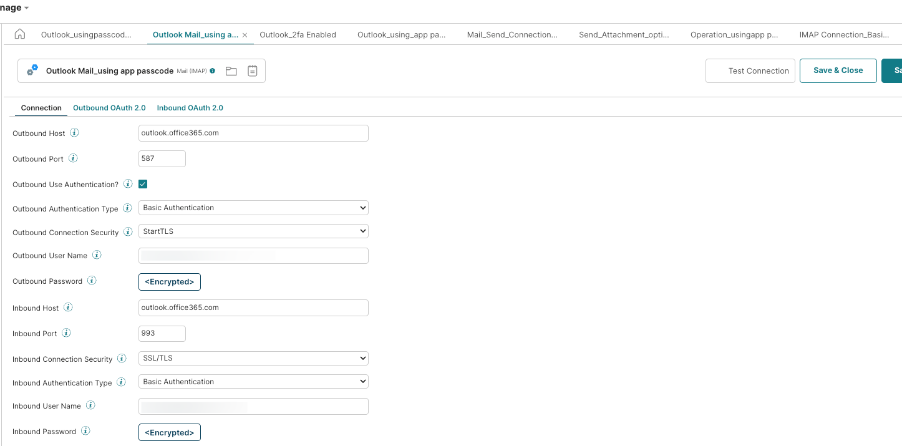Viewport: 902px width, 446px height.
Task: Click the Save & Close button
Action: click(x=838, y=70)
